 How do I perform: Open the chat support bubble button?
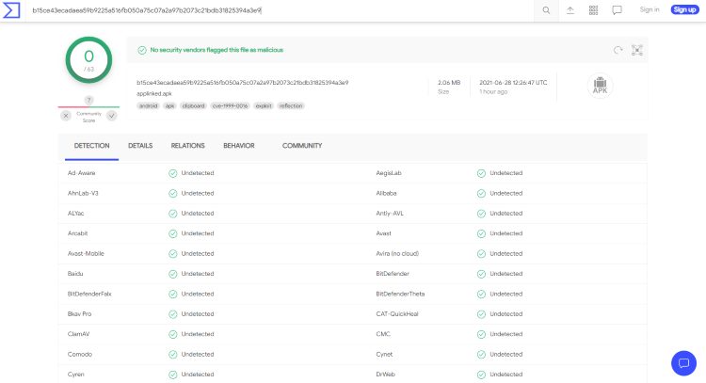683,362
